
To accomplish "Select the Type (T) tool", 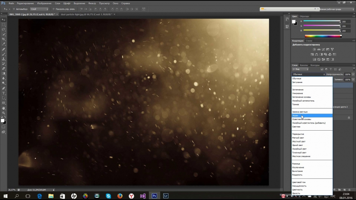I will point(4,93).
